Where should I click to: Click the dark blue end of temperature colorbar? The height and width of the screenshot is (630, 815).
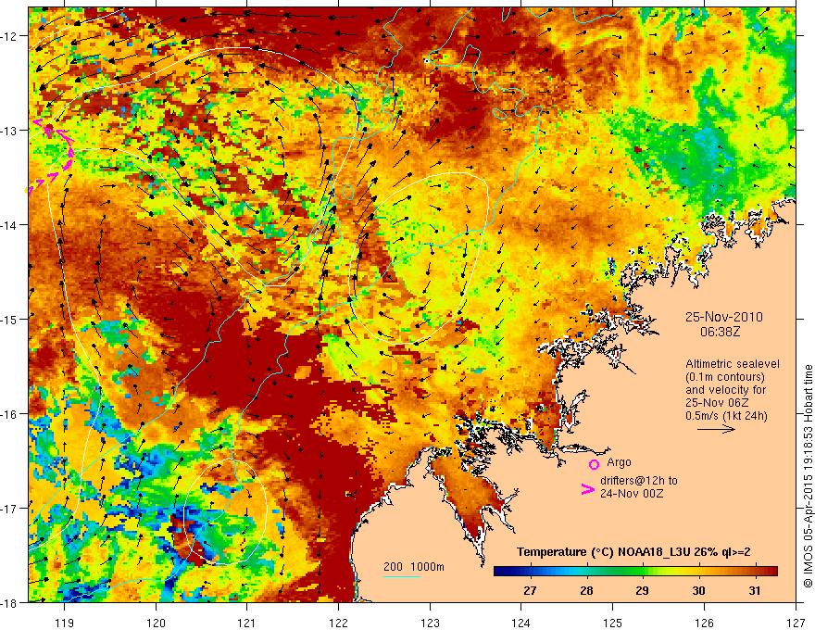pos(502,572)
